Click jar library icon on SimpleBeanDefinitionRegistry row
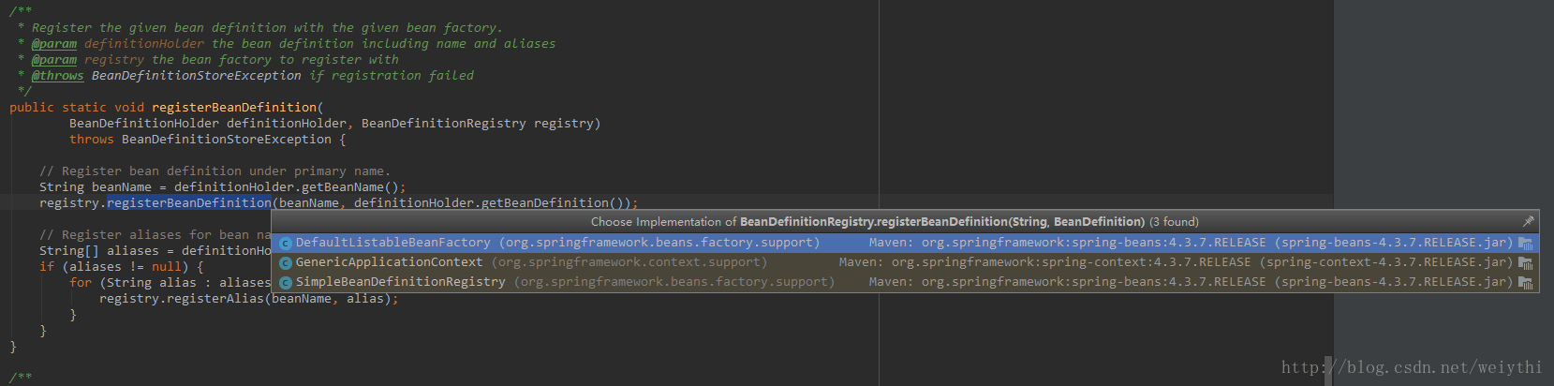 (1526, 283)
